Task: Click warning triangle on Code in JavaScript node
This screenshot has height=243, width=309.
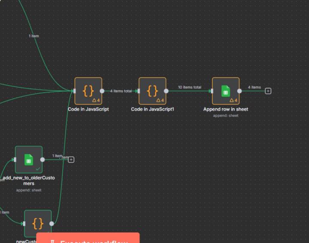Action: pos(96,100)
